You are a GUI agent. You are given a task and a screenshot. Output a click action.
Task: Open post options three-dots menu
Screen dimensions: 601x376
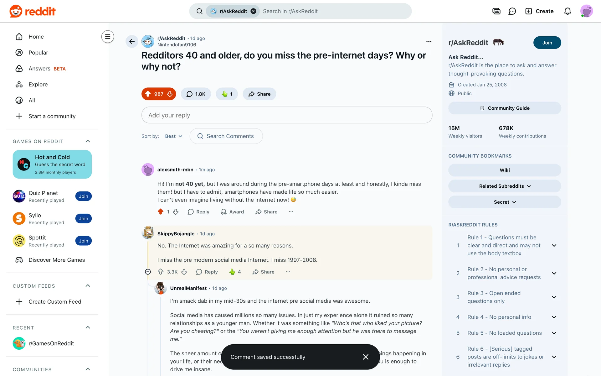click(x=429, y=41)
